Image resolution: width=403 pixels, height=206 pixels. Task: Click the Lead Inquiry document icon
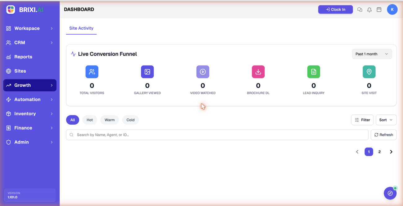314,72
